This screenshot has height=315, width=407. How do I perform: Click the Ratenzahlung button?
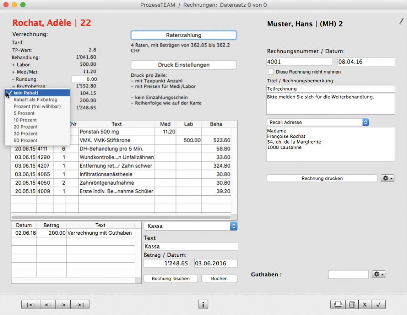[184, 35]
